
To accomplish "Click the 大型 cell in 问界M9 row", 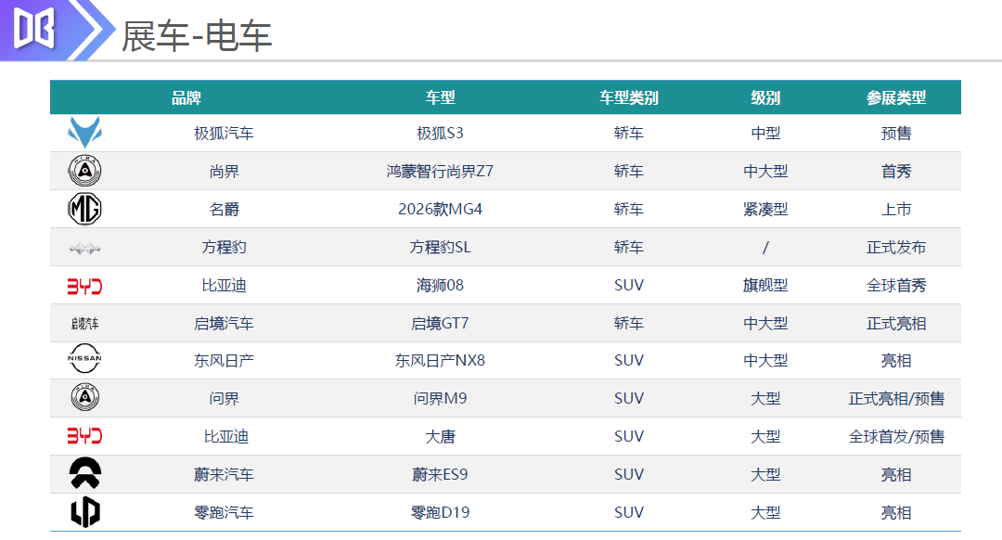I will (765, 399).
